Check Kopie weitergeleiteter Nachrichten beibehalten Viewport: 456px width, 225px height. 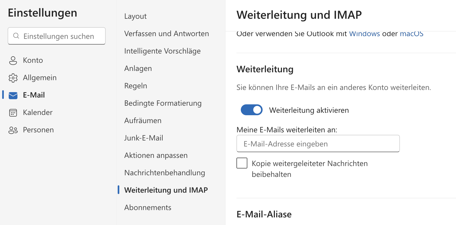[x=242, y=163]
